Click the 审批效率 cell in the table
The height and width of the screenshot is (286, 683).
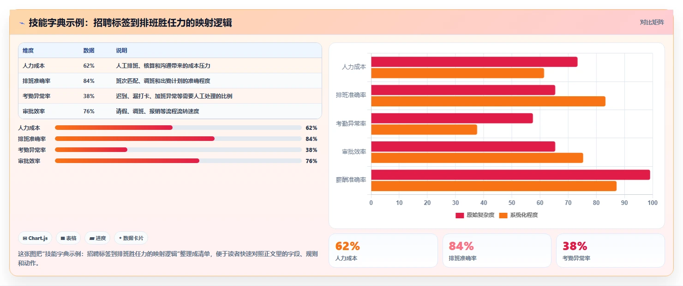click(34, 111)
